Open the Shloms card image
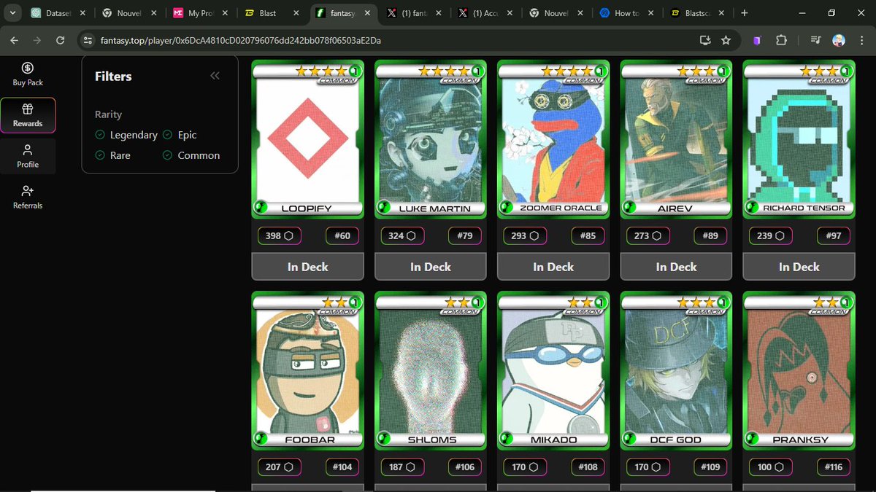The image size is (876, 492). (x=430, y=370)
